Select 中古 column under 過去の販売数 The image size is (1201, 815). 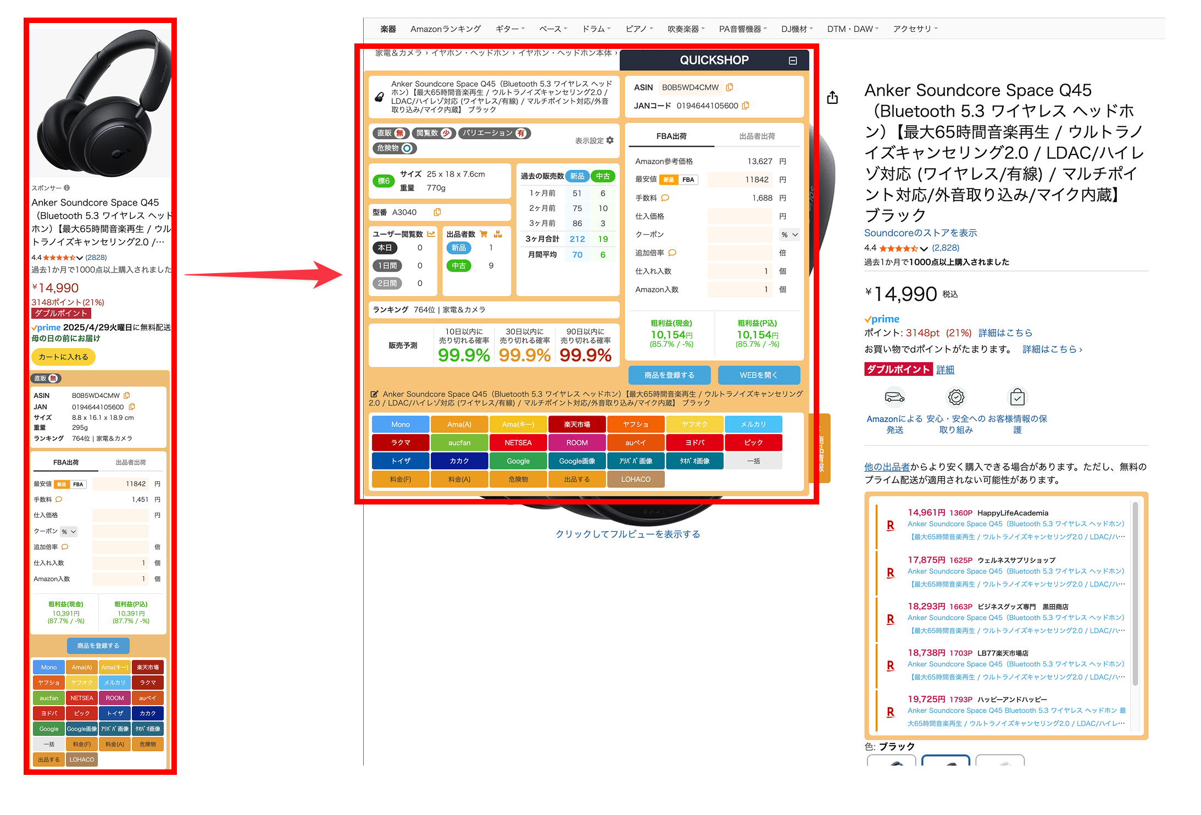click(603, 176)
